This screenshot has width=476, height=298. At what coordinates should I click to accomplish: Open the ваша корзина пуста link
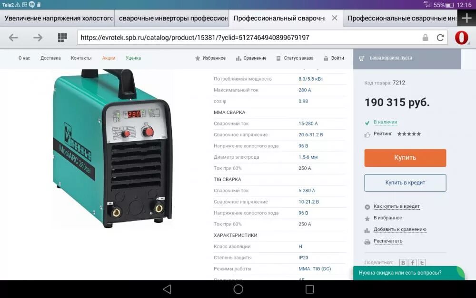click(x=391, y=58)
